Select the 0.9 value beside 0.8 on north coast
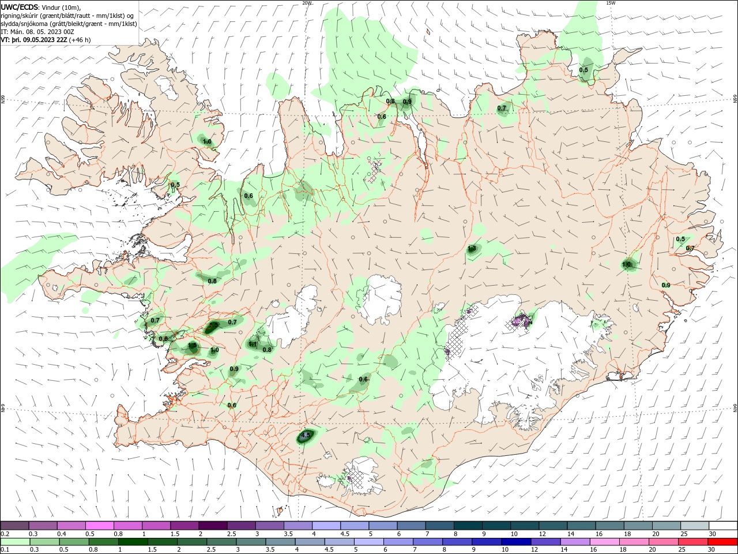Screen dimensions: 738x554 point(407,102)
